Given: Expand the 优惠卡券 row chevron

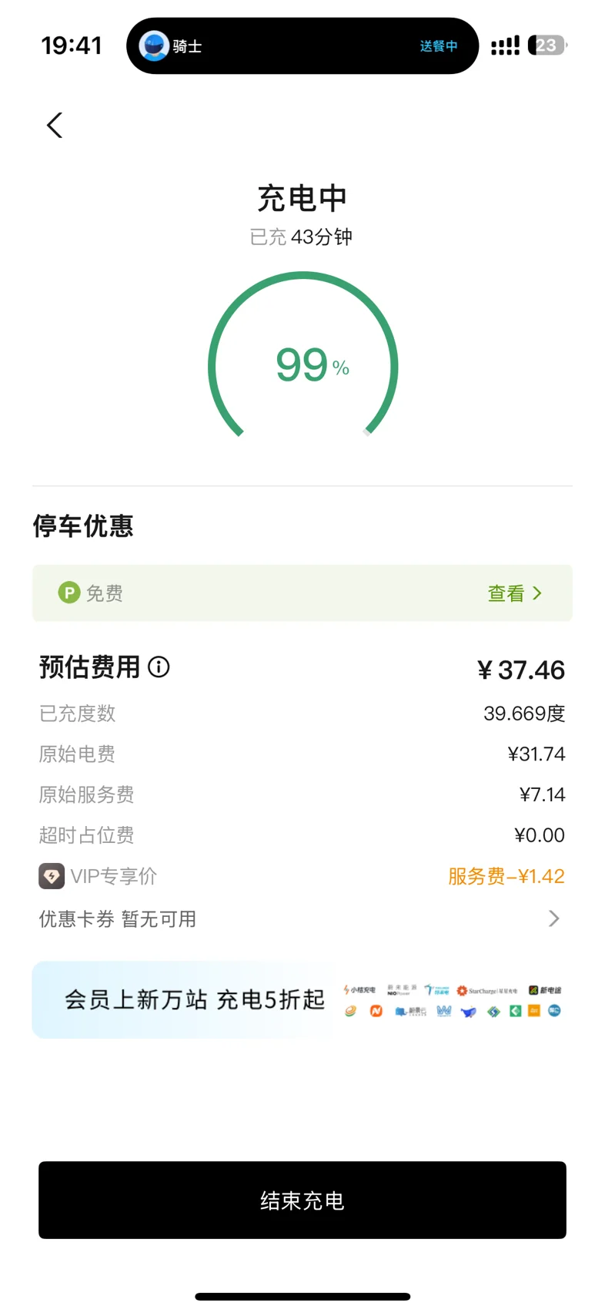Looking at the screenshot, I should pos(553,918).
